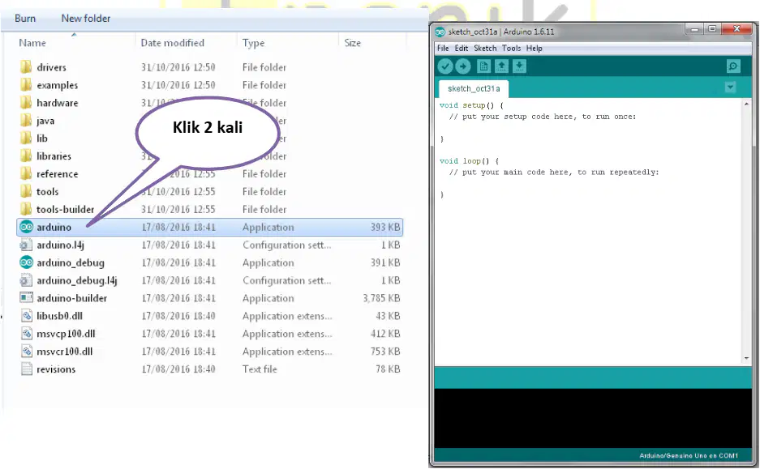The width and height of the screenshot is (760, 469).
Task: Click the void loop() line in editor
Action: point(469,161)
